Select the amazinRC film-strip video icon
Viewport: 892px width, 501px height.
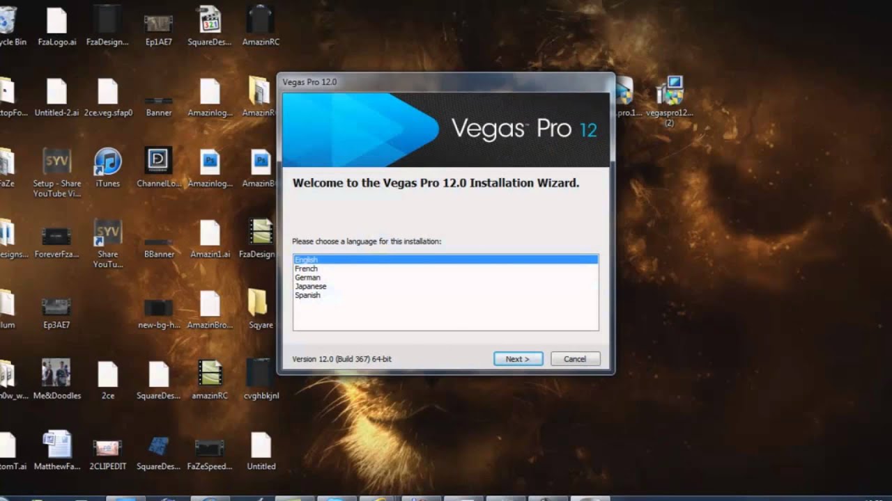[210, 380]
